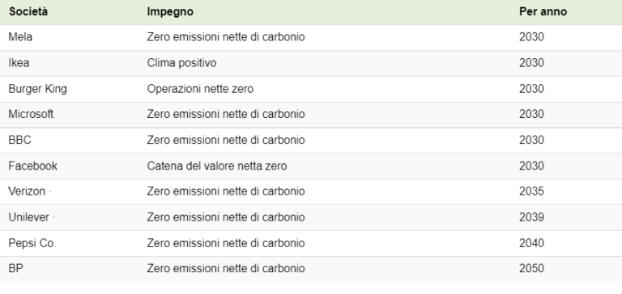The image size is (622, 294).
Task: Click the Clima positivo commitment text
Action: [181, 63]
